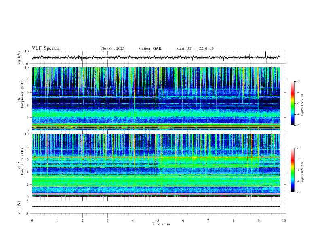This screenshot has width=320, height=247.
Task: Click the VLF Spectra title text
Action: pyautogui.click(x=46, y=48)
